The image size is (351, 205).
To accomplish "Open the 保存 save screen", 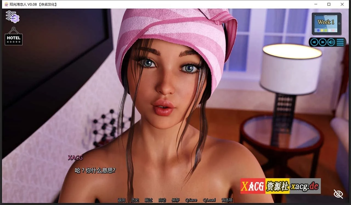I will [x=175, y=200].
